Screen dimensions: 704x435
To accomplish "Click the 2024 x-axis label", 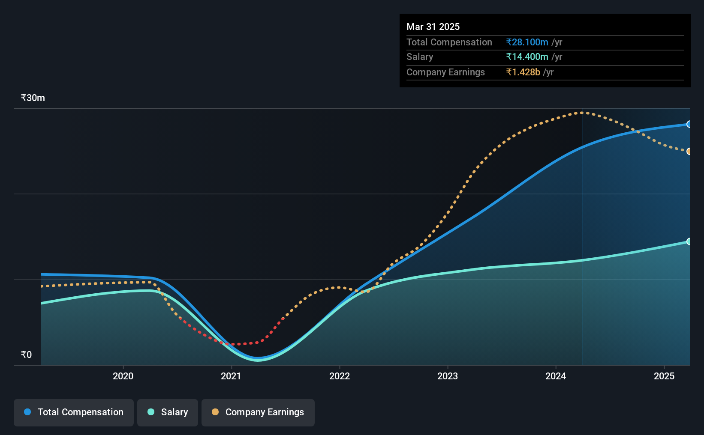I will tap(556, 376).
